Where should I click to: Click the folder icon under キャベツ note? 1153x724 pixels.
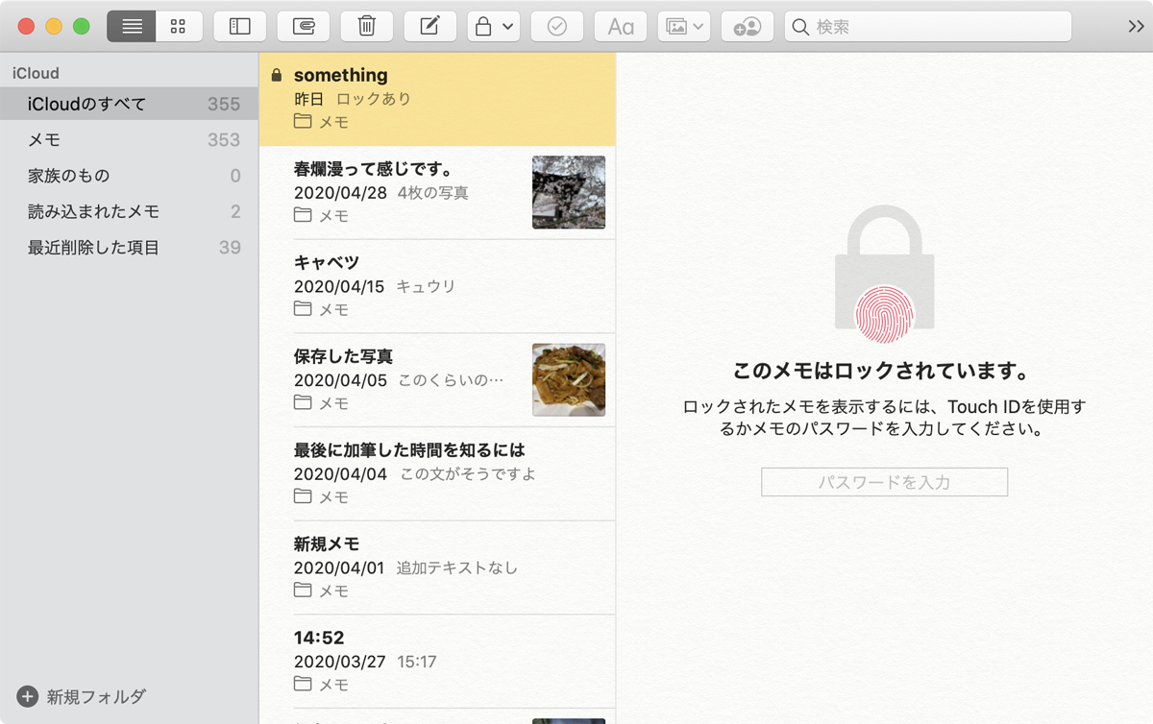[x=304, y=309]
